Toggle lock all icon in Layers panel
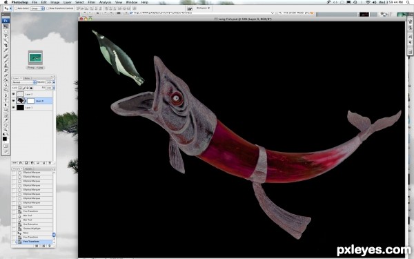 pos(31,88)
